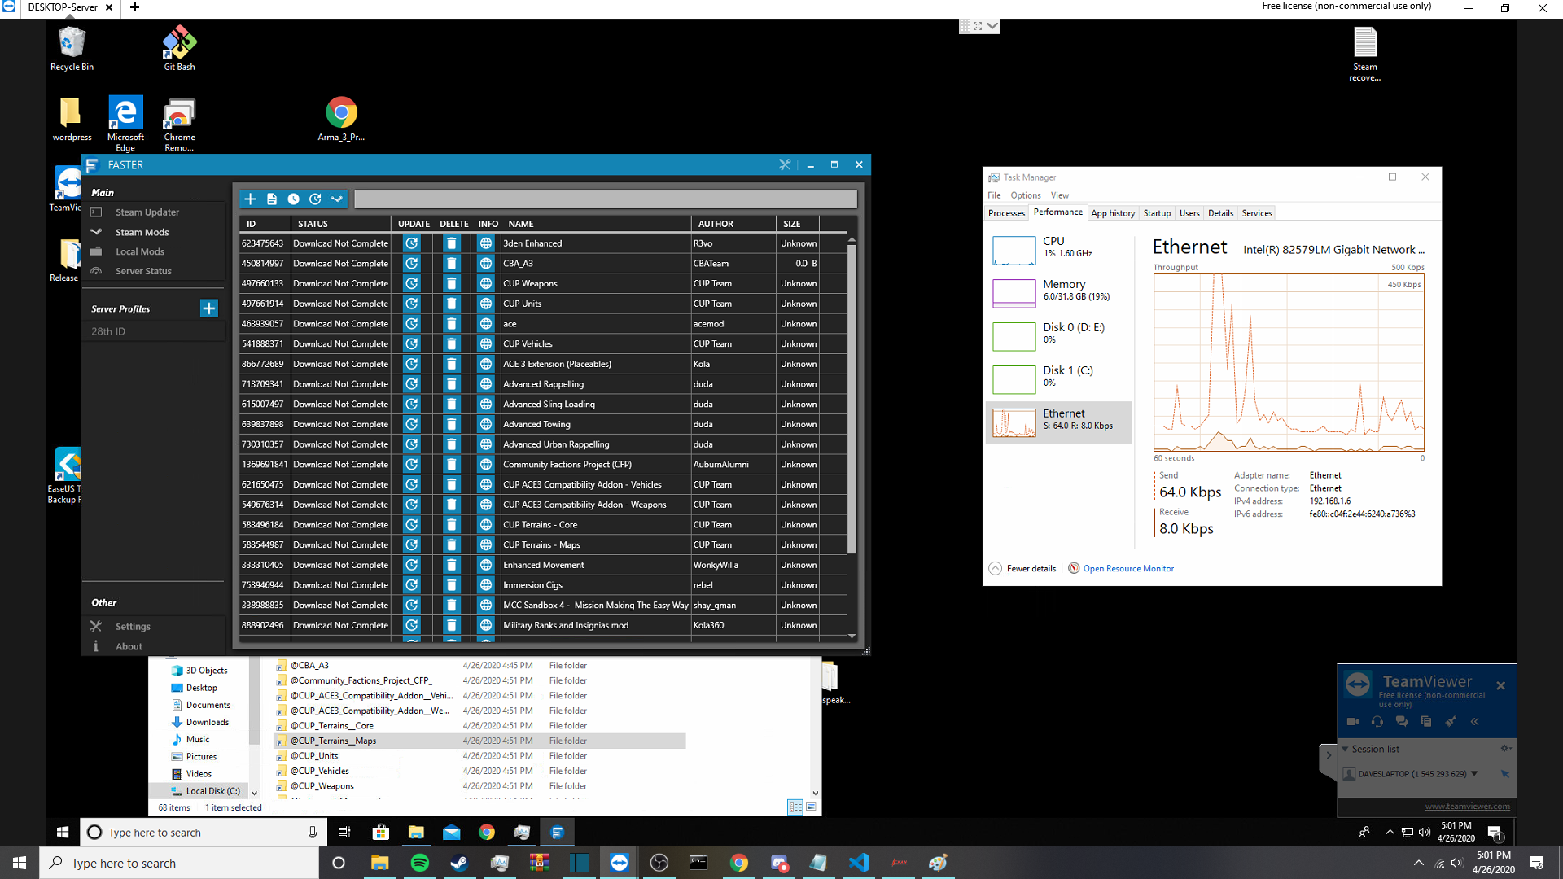This screenshot has height=879, width=1563.
Task: Click the add new mod plus icon
Action: tap(250, 199)
